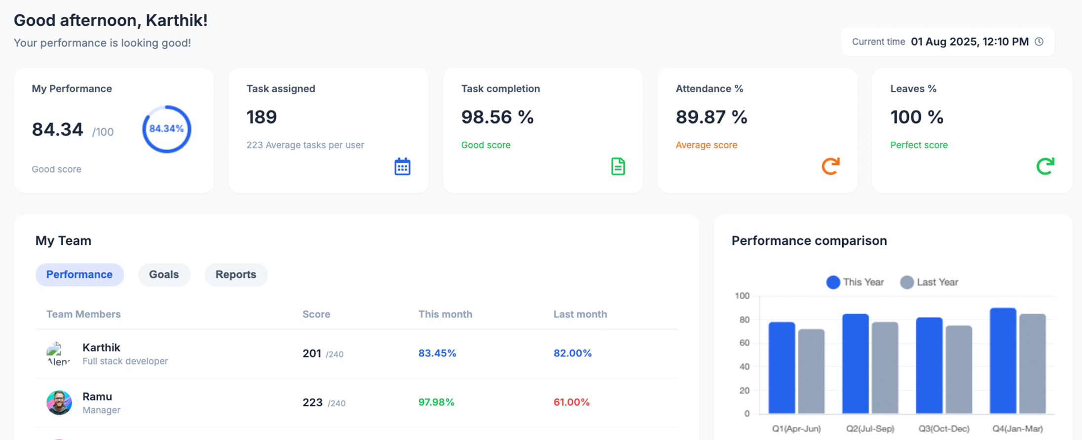Click the 189 tasks assigned value
This screenshot has height=440, width=1082.
pyautogui.click(x=261, y=117)
